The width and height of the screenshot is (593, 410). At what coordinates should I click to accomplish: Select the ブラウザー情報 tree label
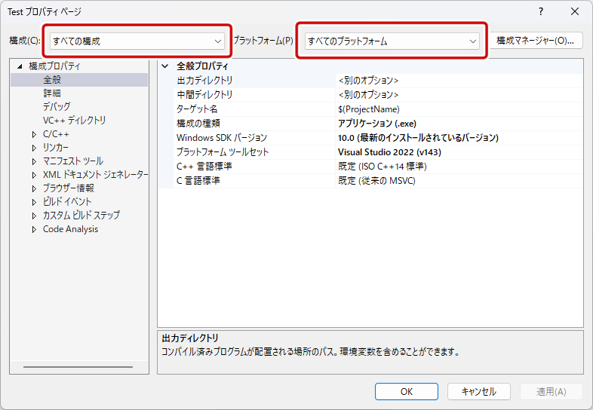pos(69,188)
